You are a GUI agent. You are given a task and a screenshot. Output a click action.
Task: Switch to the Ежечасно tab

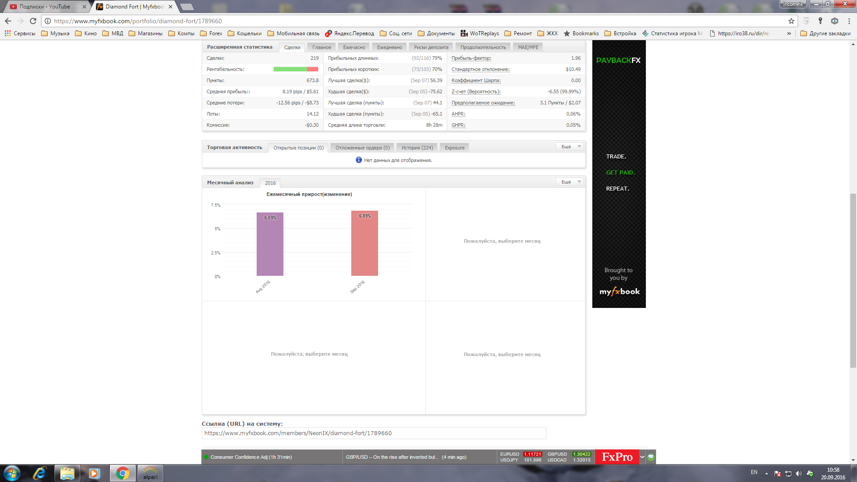point(354,47)
